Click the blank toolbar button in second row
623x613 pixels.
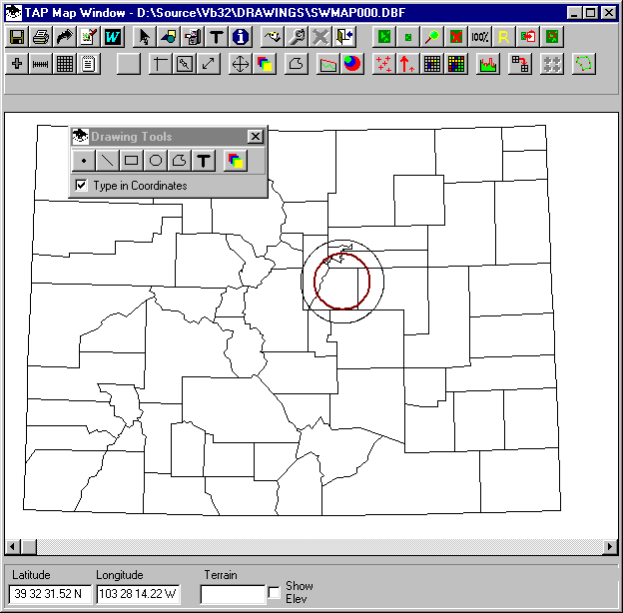(x=129, y=64)
